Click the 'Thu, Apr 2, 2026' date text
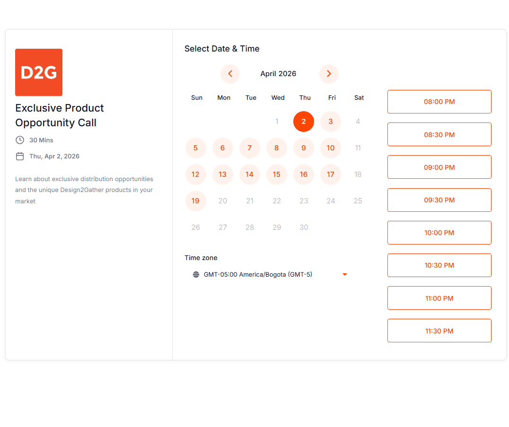 [x=54, y=157]
